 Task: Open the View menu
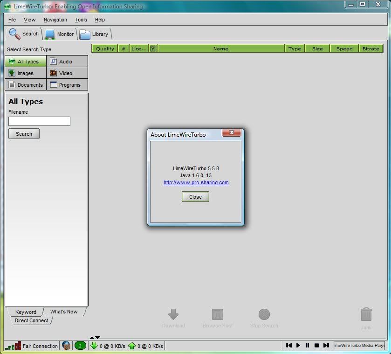coord(29,20)
